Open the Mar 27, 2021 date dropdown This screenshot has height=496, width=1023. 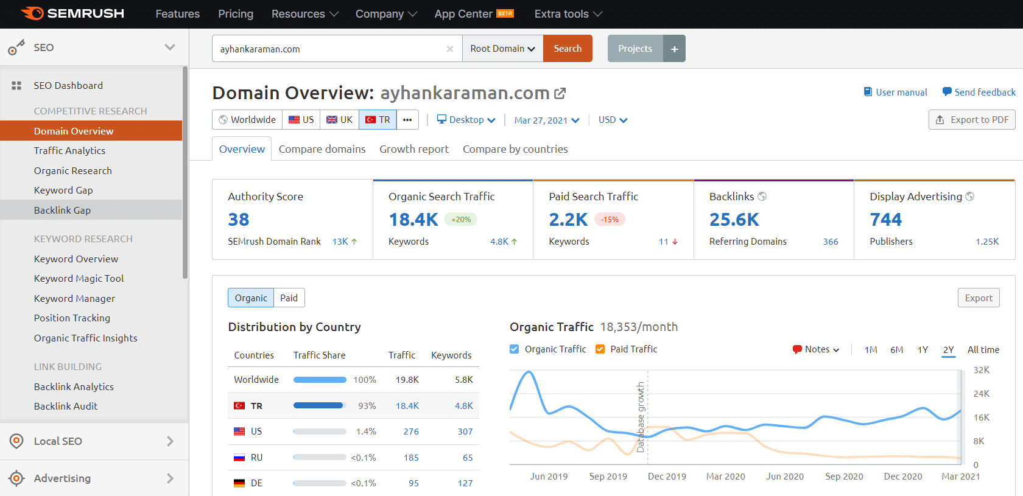click(x=547, y=121)
